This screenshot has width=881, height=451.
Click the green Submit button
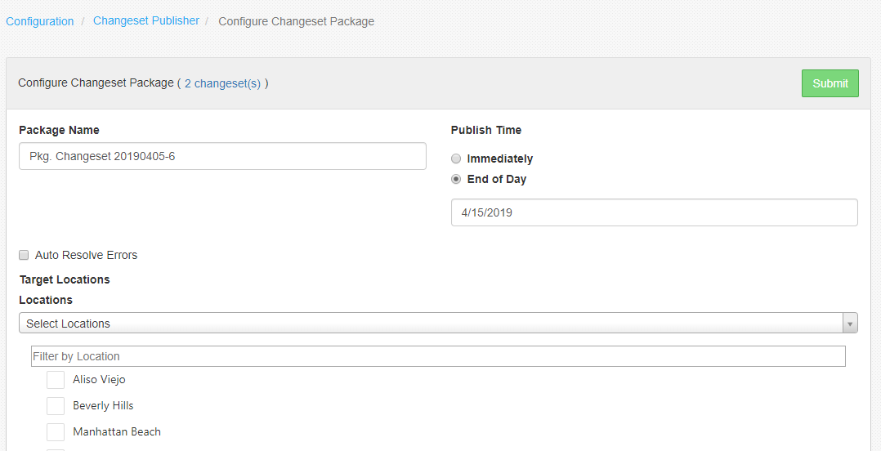coord(830,83)
